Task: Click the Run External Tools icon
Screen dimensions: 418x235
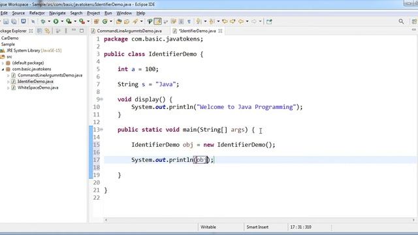Action: (x=82, y=22)
